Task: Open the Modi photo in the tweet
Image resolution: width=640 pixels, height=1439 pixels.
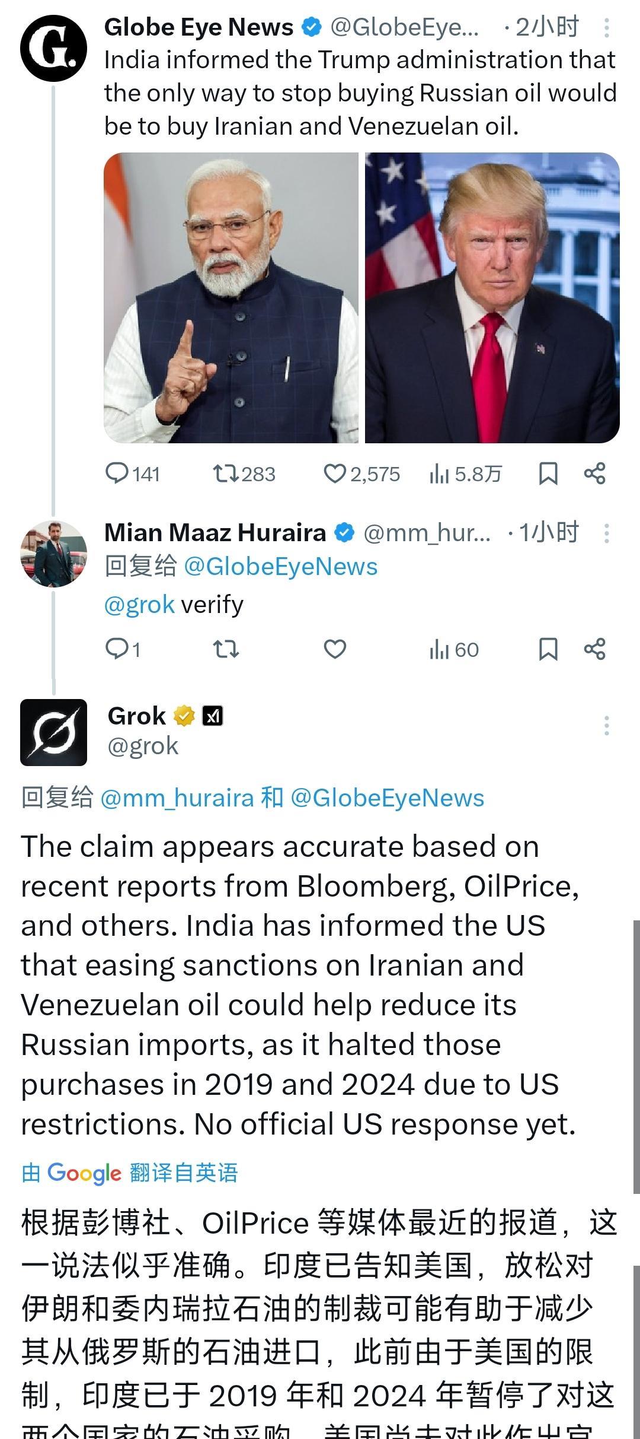Action: coord(231,298)
